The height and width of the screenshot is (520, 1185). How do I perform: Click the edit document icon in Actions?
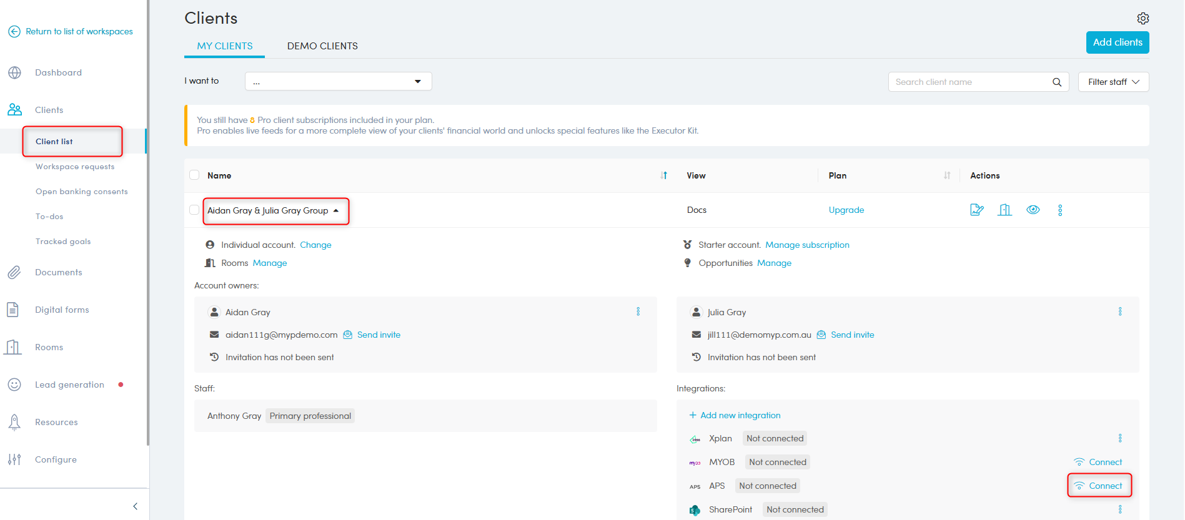click(x=976, y=210)
